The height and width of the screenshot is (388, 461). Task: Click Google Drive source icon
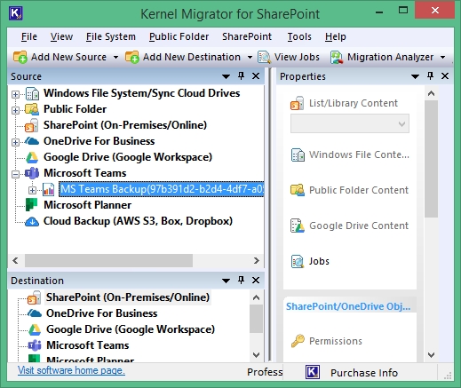32,157
